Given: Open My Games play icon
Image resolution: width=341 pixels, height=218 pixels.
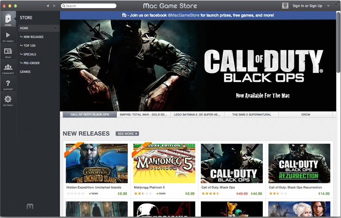Looking at the screenshot, I should tap(8, 37).
